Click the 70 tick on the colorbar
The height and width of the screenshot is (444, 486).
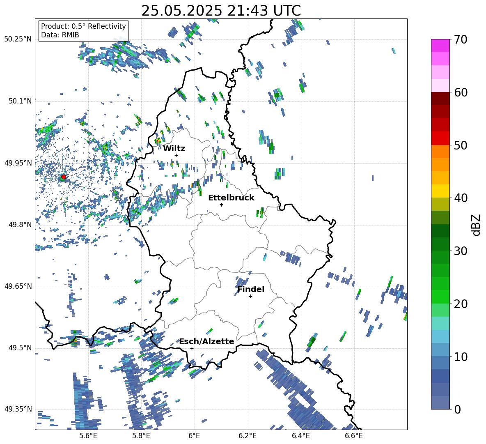[461, 39]
